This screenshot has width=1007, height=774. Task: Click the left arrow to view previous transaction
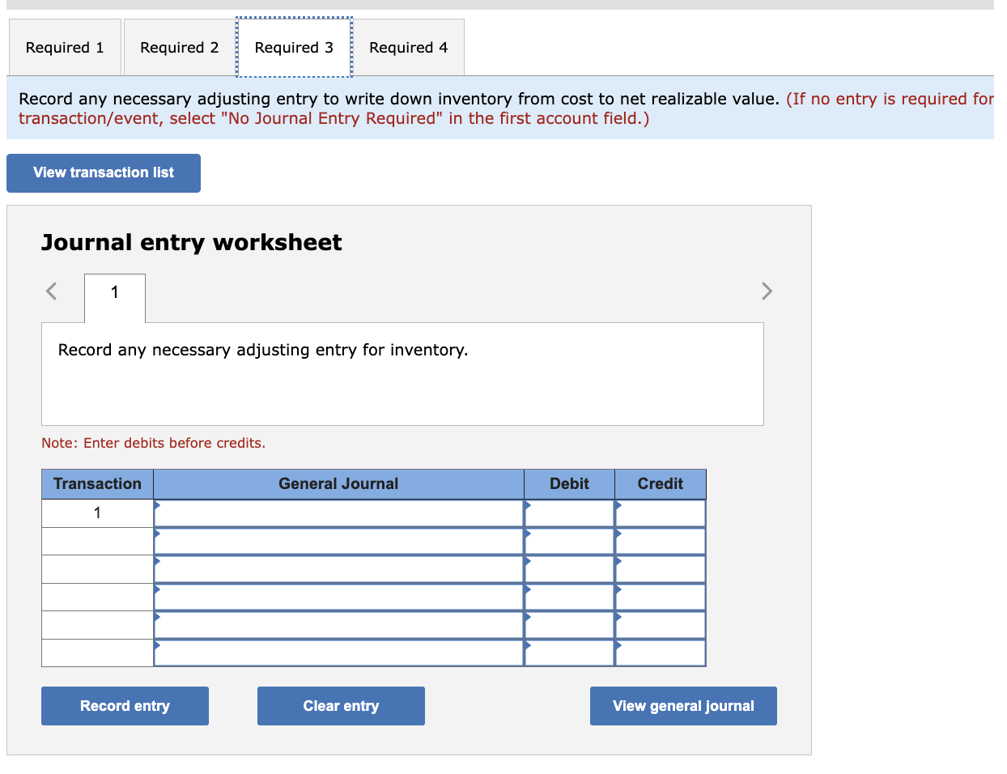(50, 291)
